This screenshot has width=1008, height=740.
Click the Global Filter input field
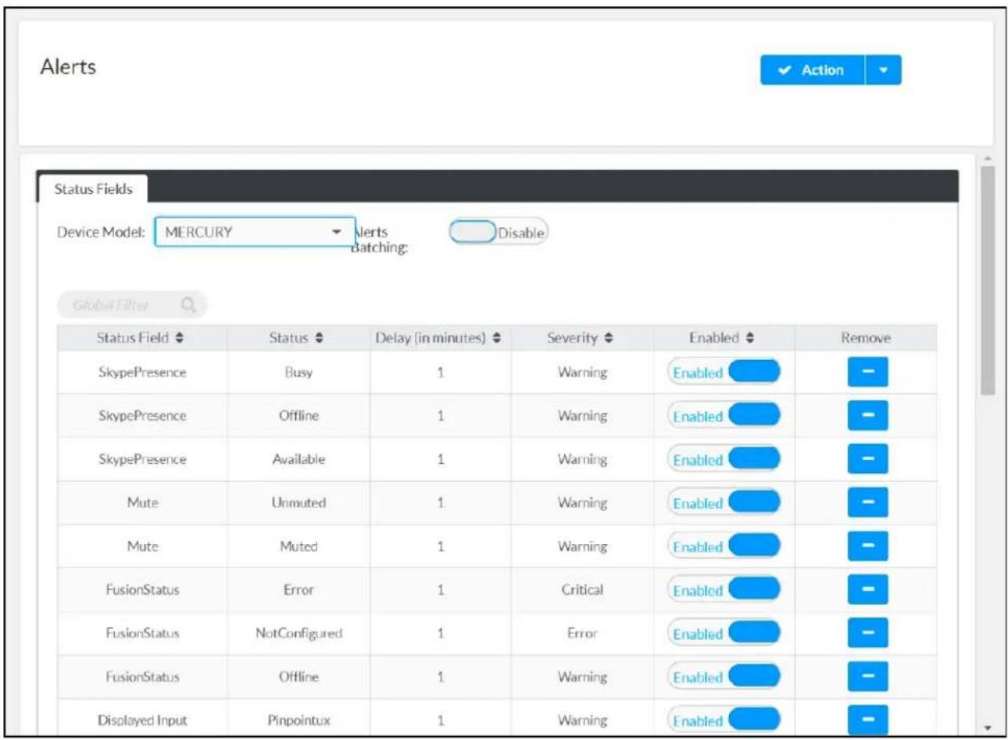pyautogui.click(x=131, y=305)
